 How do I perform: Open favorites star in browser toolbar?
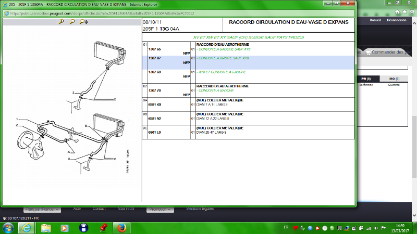tap(404, 11)
